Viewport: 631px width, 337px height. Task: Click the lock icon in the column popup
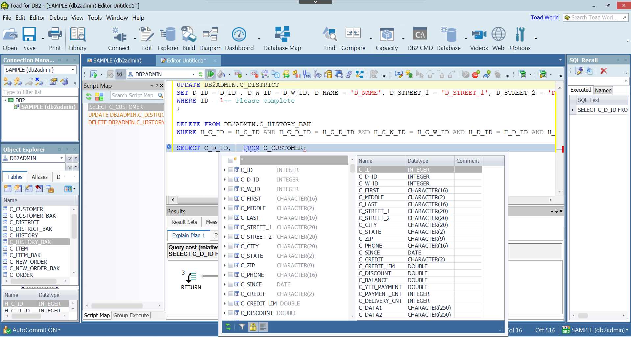click(x=253, y=327)
